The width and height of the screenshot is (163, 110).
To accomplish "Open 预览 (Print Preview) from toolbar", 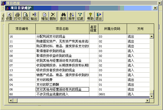I will pos(26,17).
